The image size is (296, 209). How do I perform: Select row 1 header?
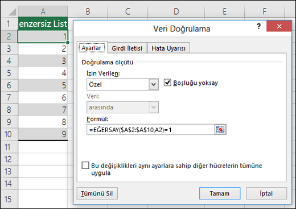[x=9, y=24]
